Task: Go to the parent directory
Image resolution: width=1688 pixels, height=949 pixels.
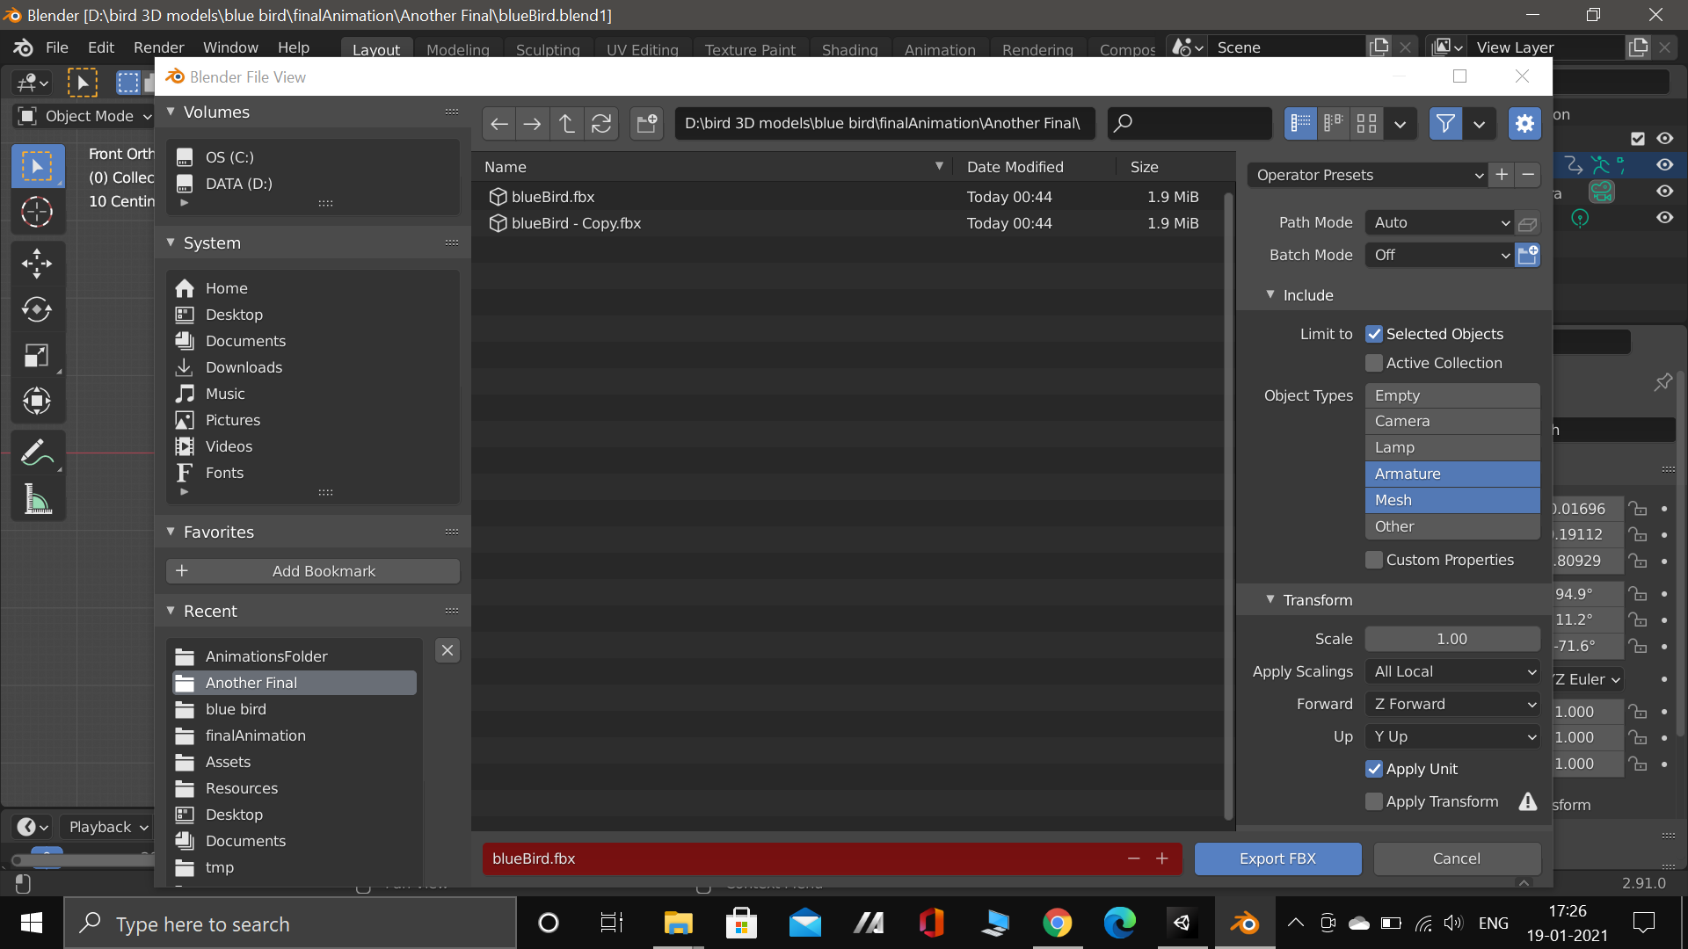Action: pyautogui.click(x=567, y=124)
